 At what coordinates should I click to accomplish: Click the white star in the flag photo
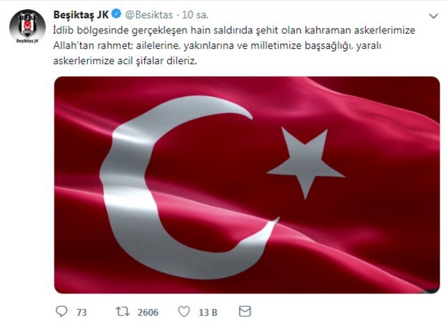tap(305, 162)
